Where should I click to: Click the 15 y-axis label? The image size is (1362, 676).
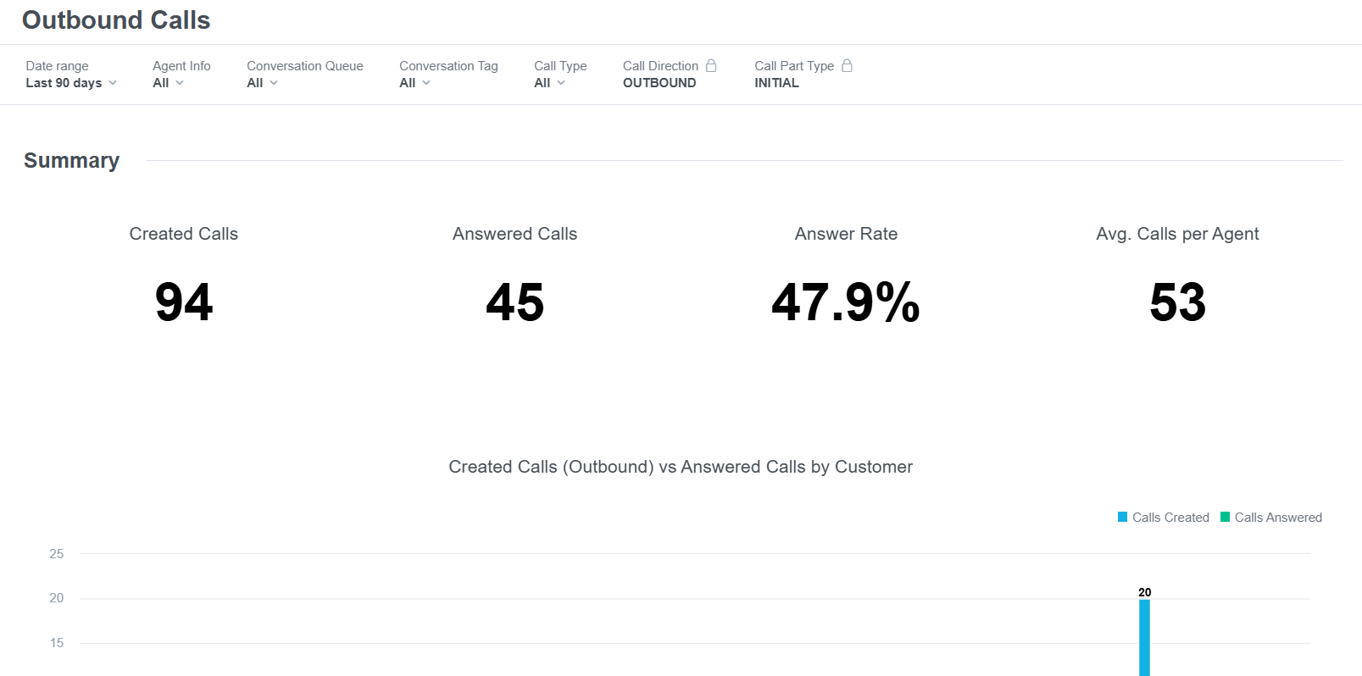point(57,643)
